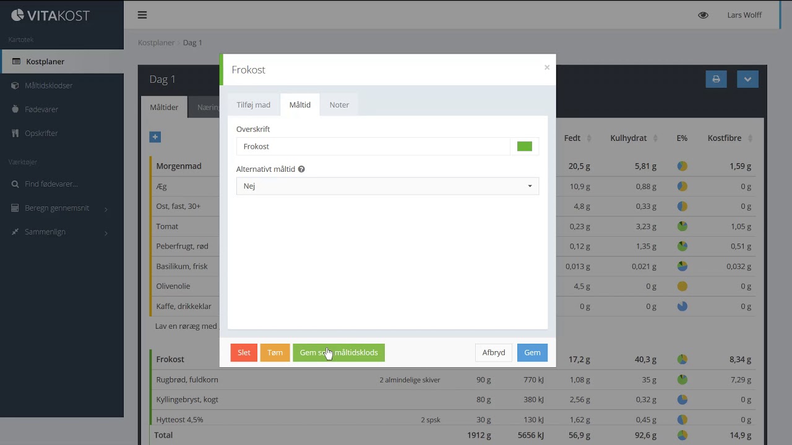792x445 pixels.
Task: Go to Fødevarer in the sidebar
Action: 41,109
